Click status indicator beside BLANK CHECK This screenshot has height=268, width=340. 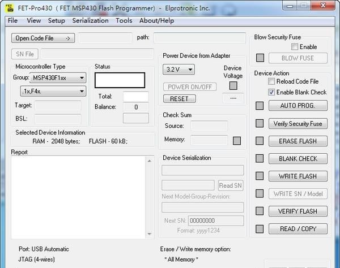[260, 158]
